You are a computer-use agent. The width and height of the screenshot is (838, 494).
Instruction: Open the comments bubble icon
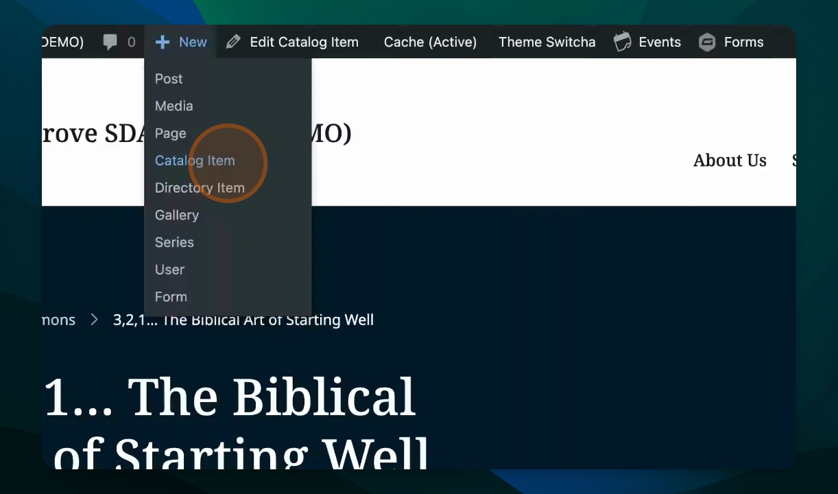coord(110,42)
